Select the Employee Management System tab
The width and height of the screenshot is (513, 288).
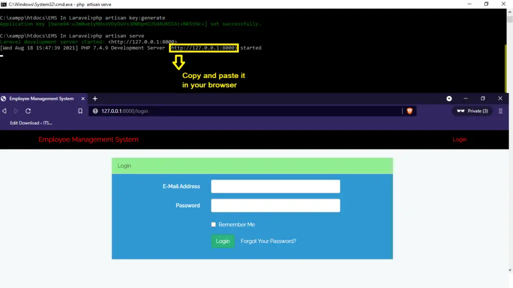(41, 98)
